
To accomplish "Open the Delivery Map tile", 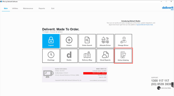I will tap(87, 56).
